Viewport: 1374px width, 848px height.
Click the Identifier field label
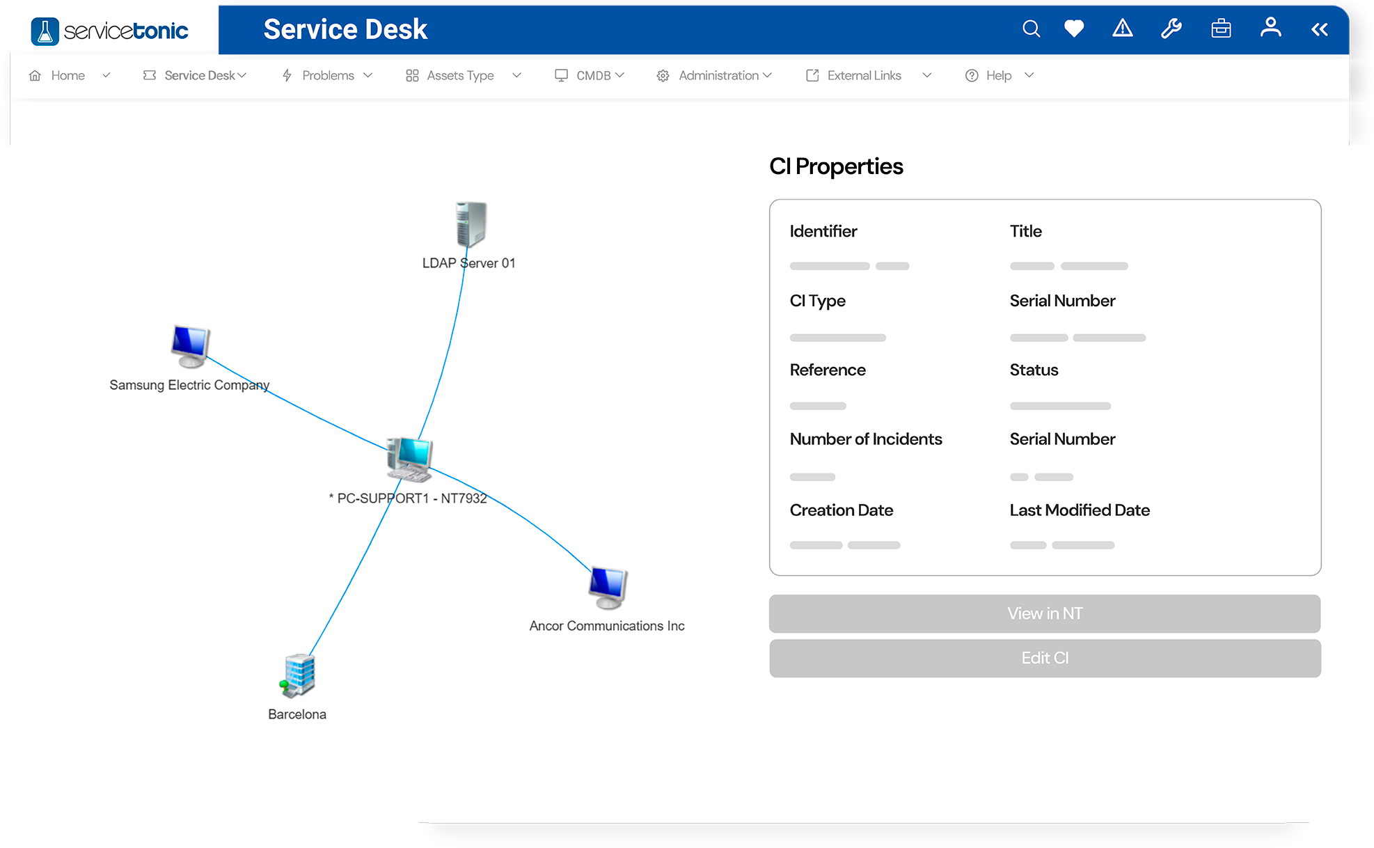[823, 231]
